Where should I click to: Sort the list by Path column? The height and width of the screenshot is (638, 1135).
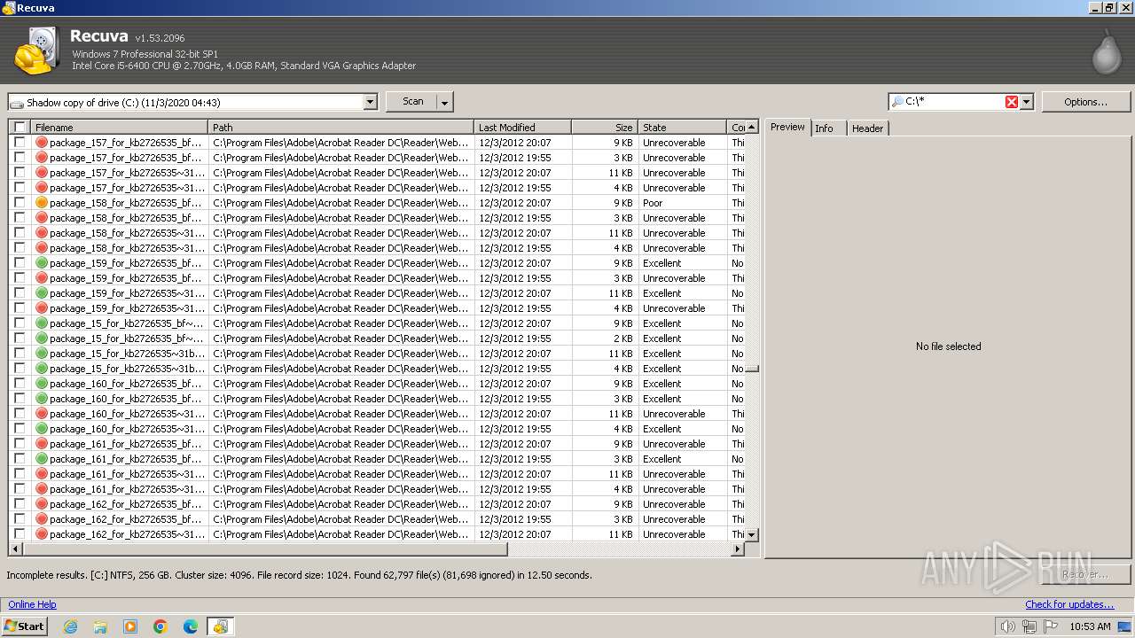341,128
